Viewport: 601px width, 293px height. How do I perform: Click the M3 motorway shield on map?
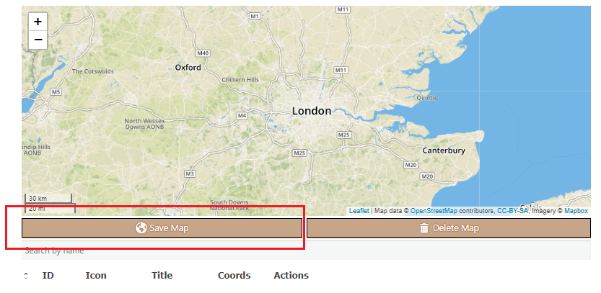click(190, 173)
